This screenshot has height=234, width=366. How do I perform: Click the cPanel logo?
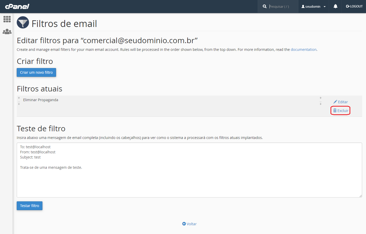point(17,6)
